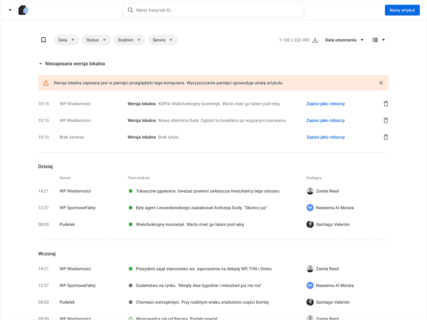This screenshot has width=427, height=320.
Task: Save Brak tytułu version as draft
Action: click(x=326, y=137)
